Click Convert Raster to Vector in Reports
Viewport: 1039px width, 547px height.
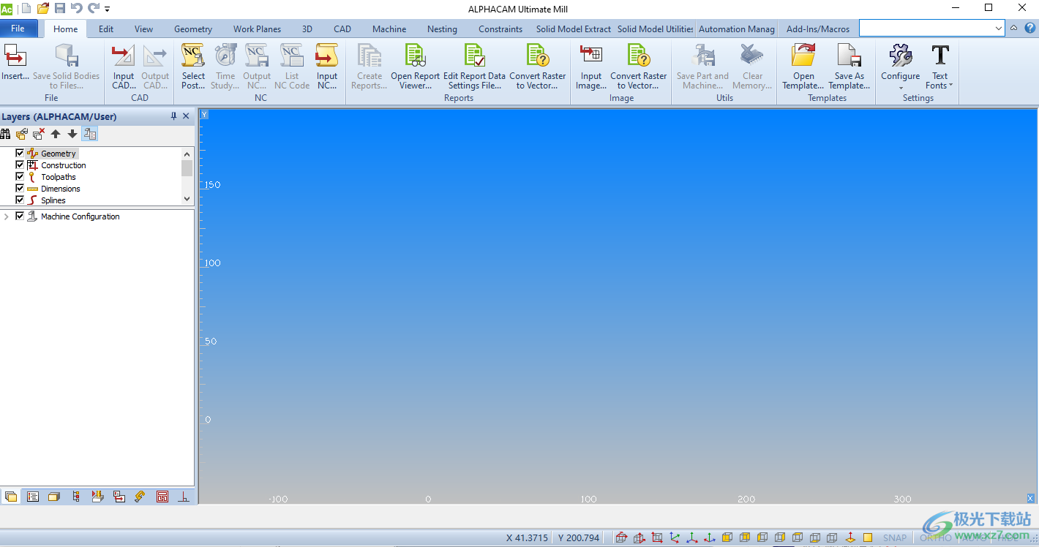tap(538, 67)
